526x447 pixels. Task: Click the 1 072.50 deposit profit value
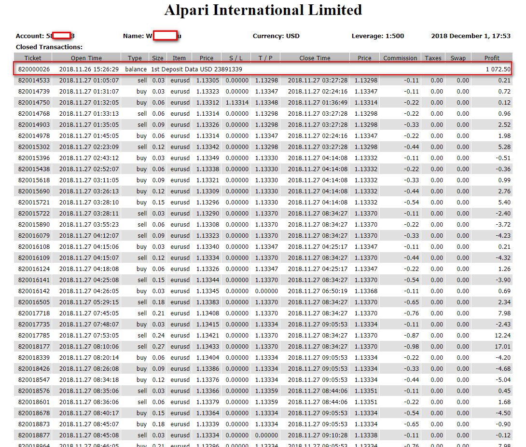pos(498,69)
